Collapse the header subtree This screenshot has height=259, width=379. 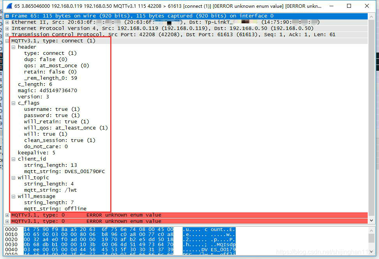(14, 47)
